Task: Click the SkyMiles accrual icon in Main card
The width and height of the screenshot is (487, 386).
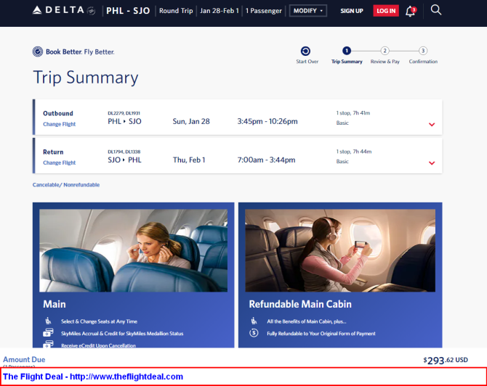Action: [x=48, y=332]
